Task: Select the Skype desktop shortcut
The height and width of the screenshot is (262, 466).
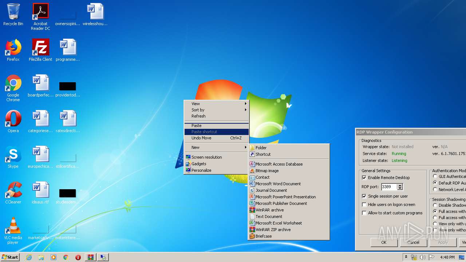Action: (13, 157)
